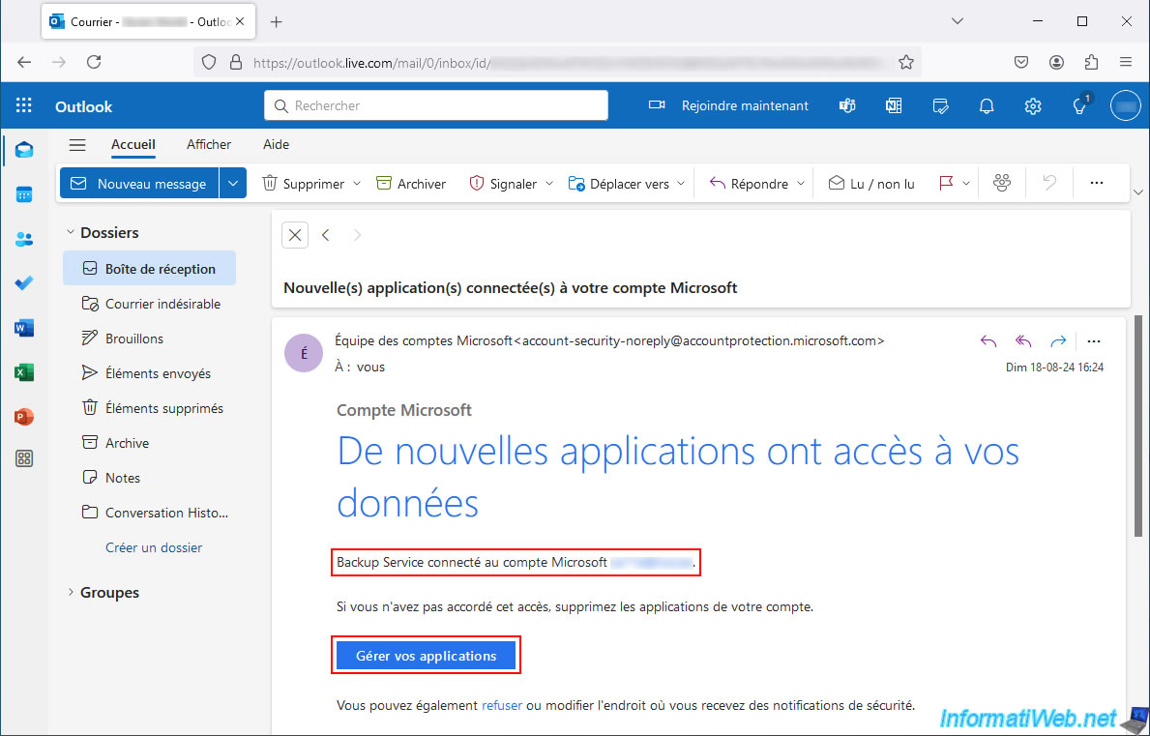Screen dimensions: 1150x736
Task: Open the notifications bell
Action: (987, 105)
